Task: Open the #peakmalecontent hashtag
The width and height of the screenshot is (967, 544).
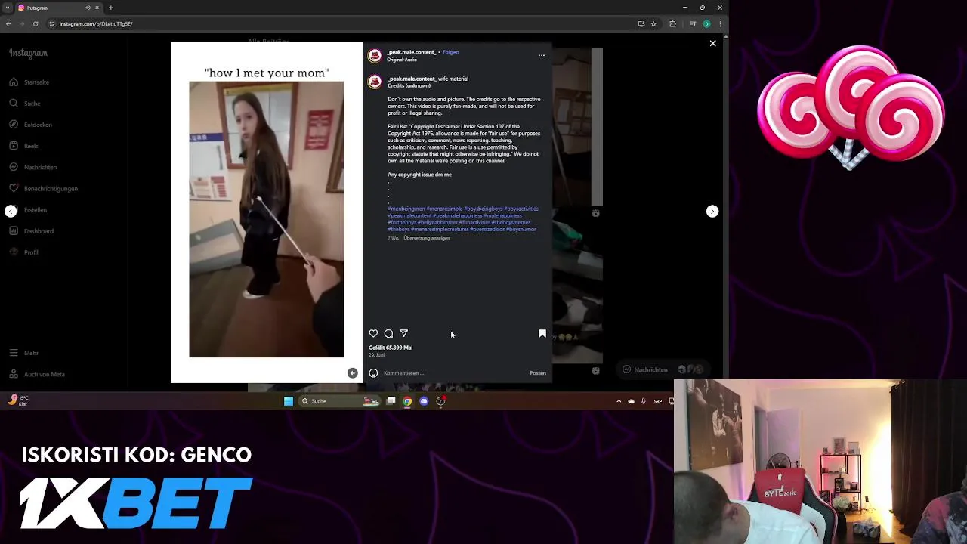Action: click(409, 215)
